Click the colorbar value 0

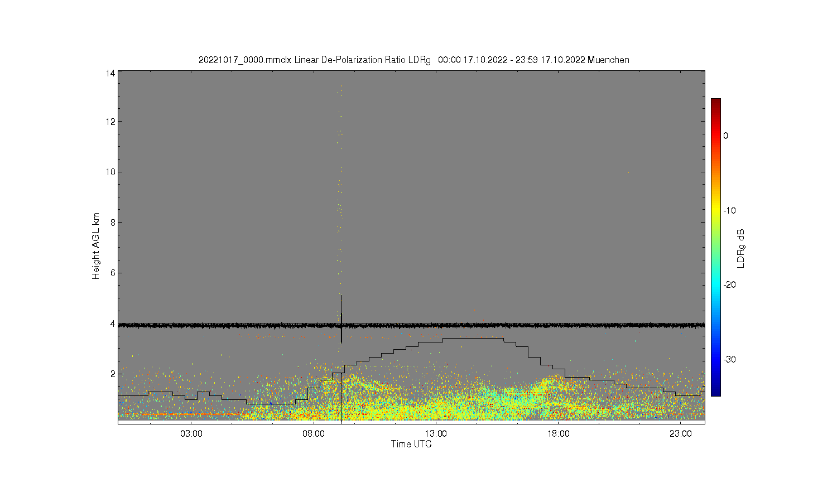tap(725, 136)
